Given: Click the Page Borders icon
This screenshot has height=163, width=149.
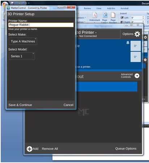Looking at the screenshot, I should (x=113, y=15).
